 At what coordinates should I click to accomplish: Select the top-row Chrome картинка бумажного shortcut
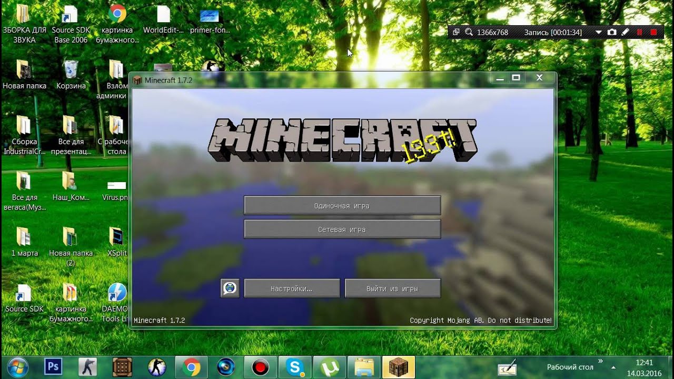(117, 24)
